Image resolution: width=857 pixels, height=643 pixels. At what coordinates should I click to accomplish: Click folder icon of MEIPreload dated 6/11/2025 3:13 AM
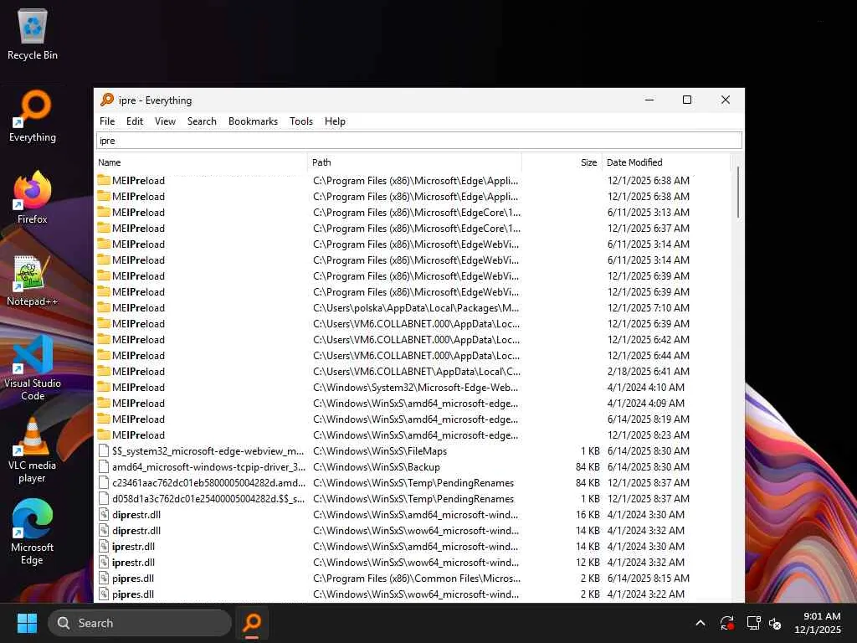pos(104,212)
